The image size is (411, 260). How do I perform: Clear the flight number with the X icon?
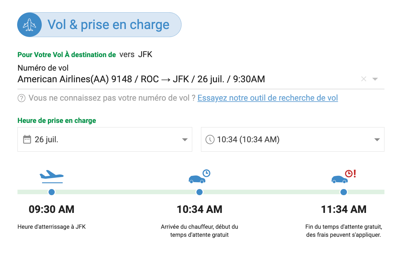pyautogui.click(x=364, y=79)
